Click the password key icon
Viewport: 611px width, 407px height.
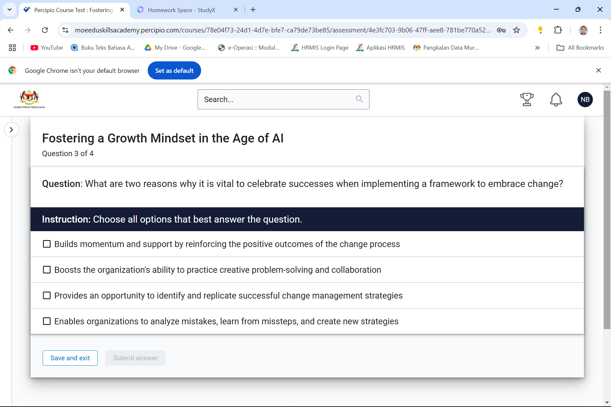click(501, 30)
